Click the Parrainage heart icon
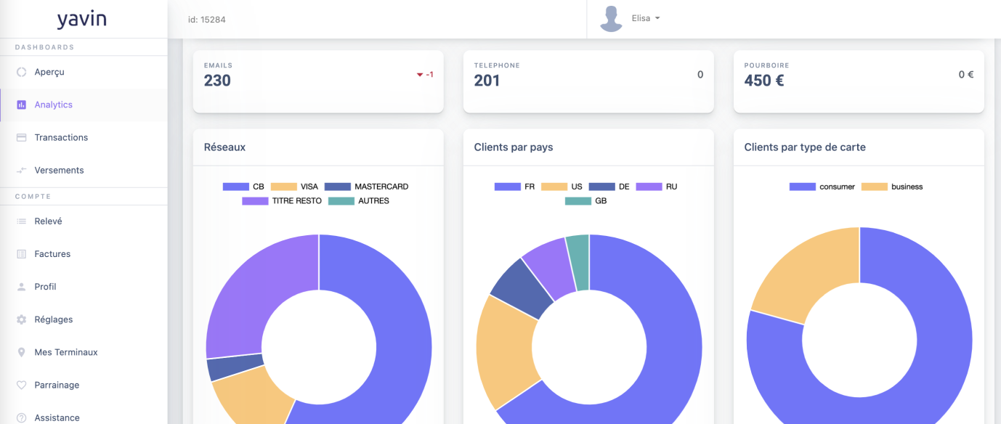Image resolution: width=1001 pixels, height=424 pixels. (x=21, y=385)
